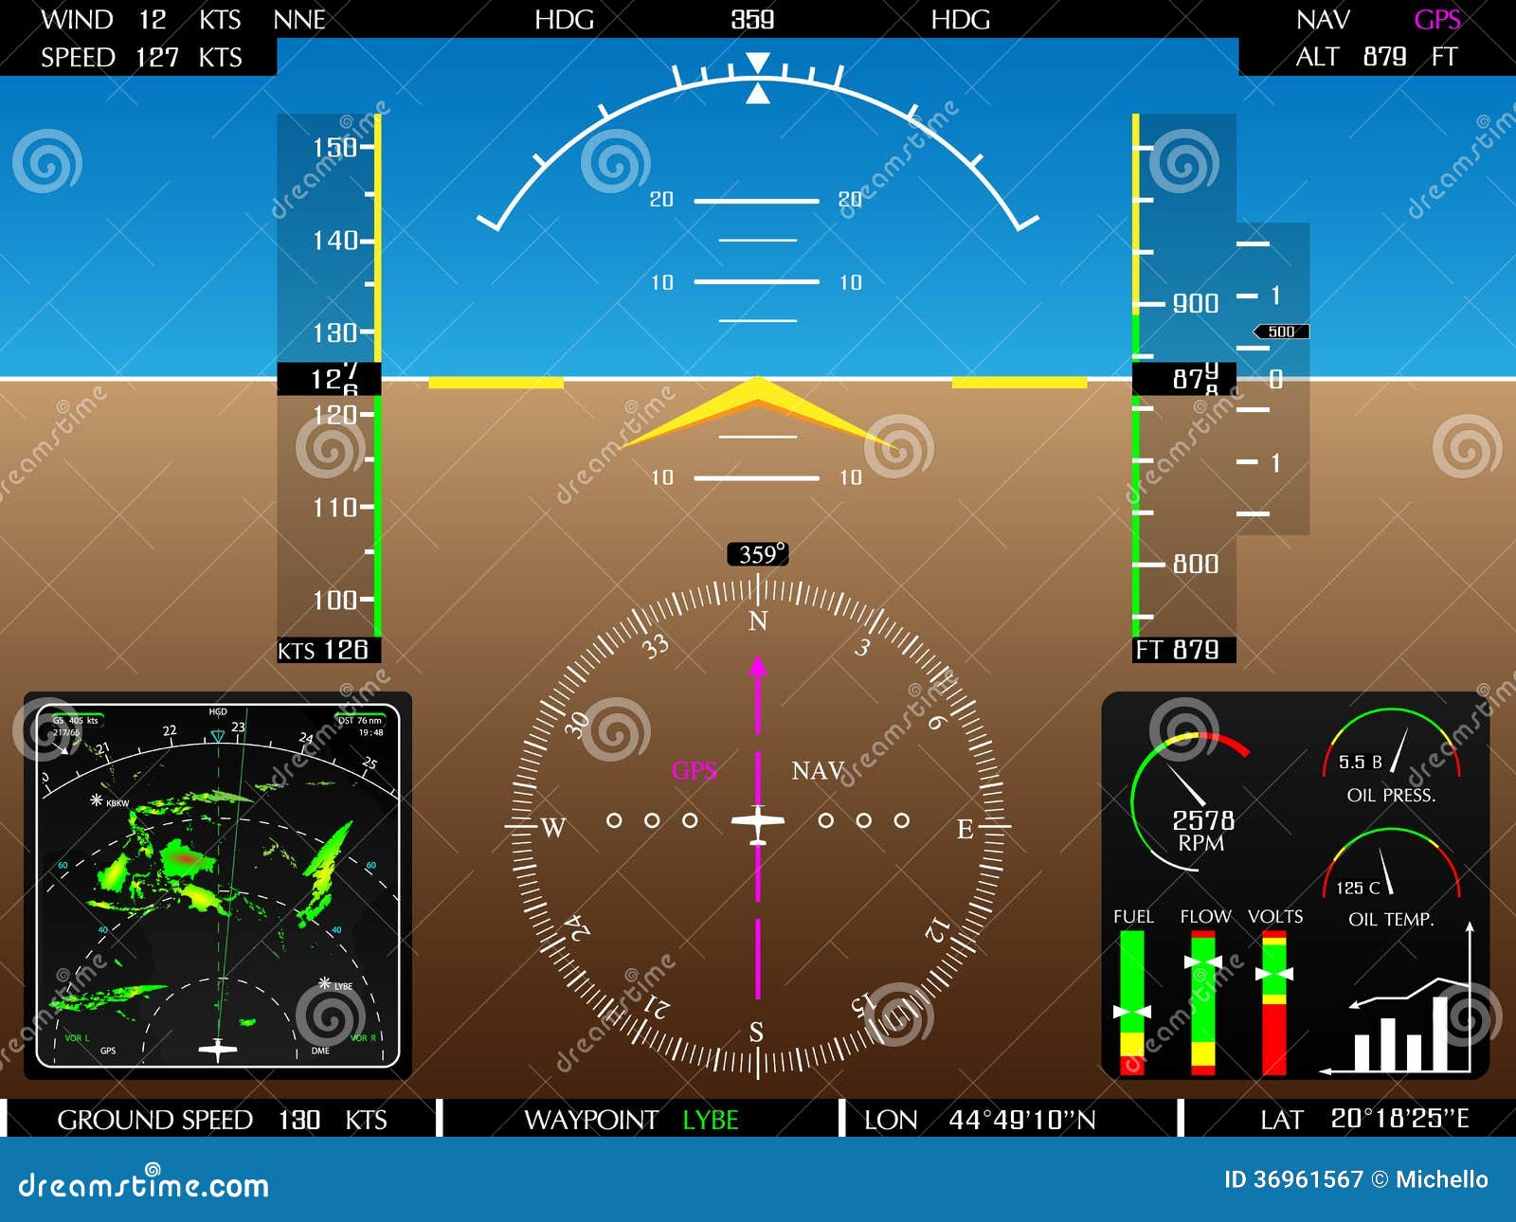The width and height of the screenshot is (1516, 1222).
Task: Select the LYBE waypoint star on radar
Action: [x=325, y=983]
